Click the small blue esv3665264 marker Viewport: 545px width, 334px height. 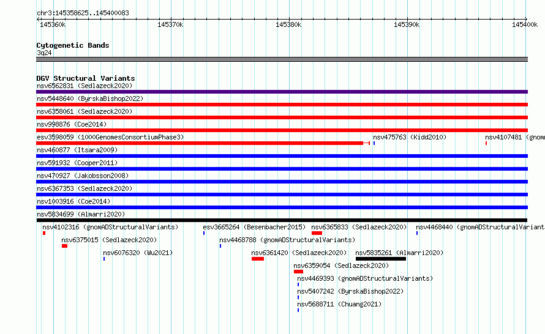coord(204,233)
